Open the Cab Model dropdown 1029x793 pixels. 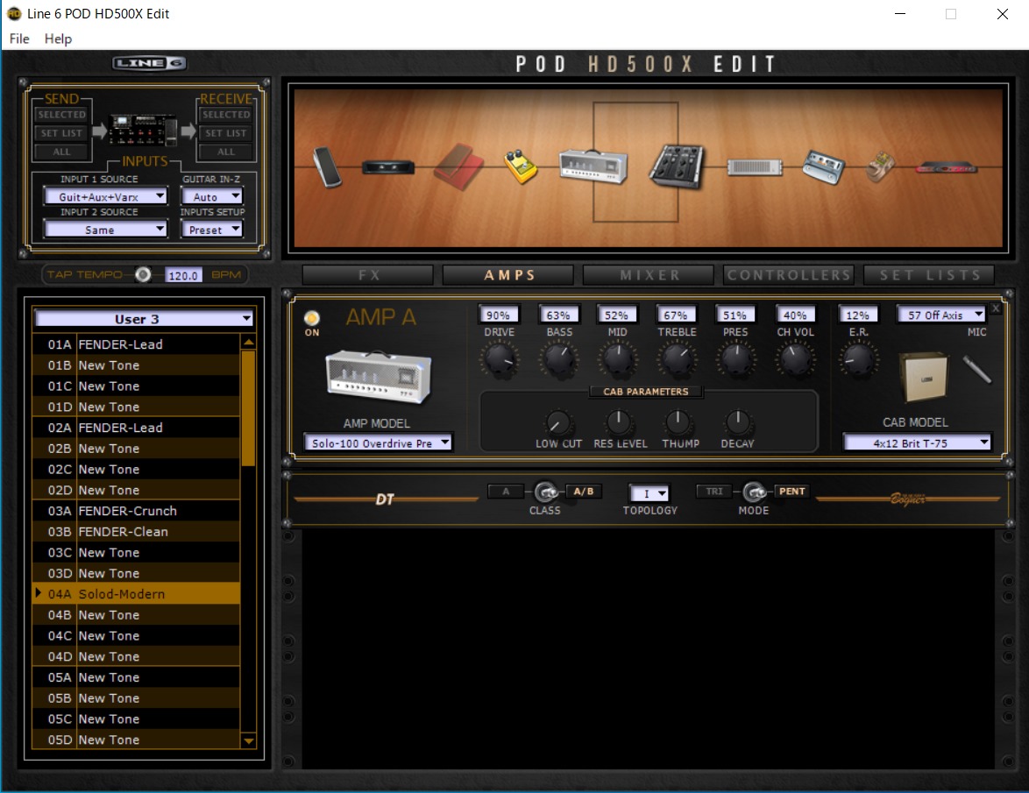click(916, 443)
